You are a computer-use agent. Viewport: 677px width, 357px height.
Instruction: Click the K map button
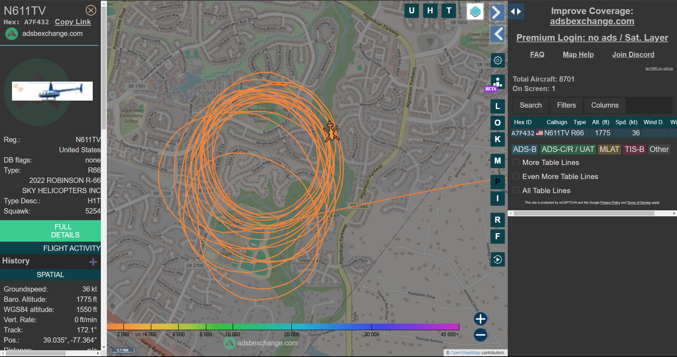[498, 139]
